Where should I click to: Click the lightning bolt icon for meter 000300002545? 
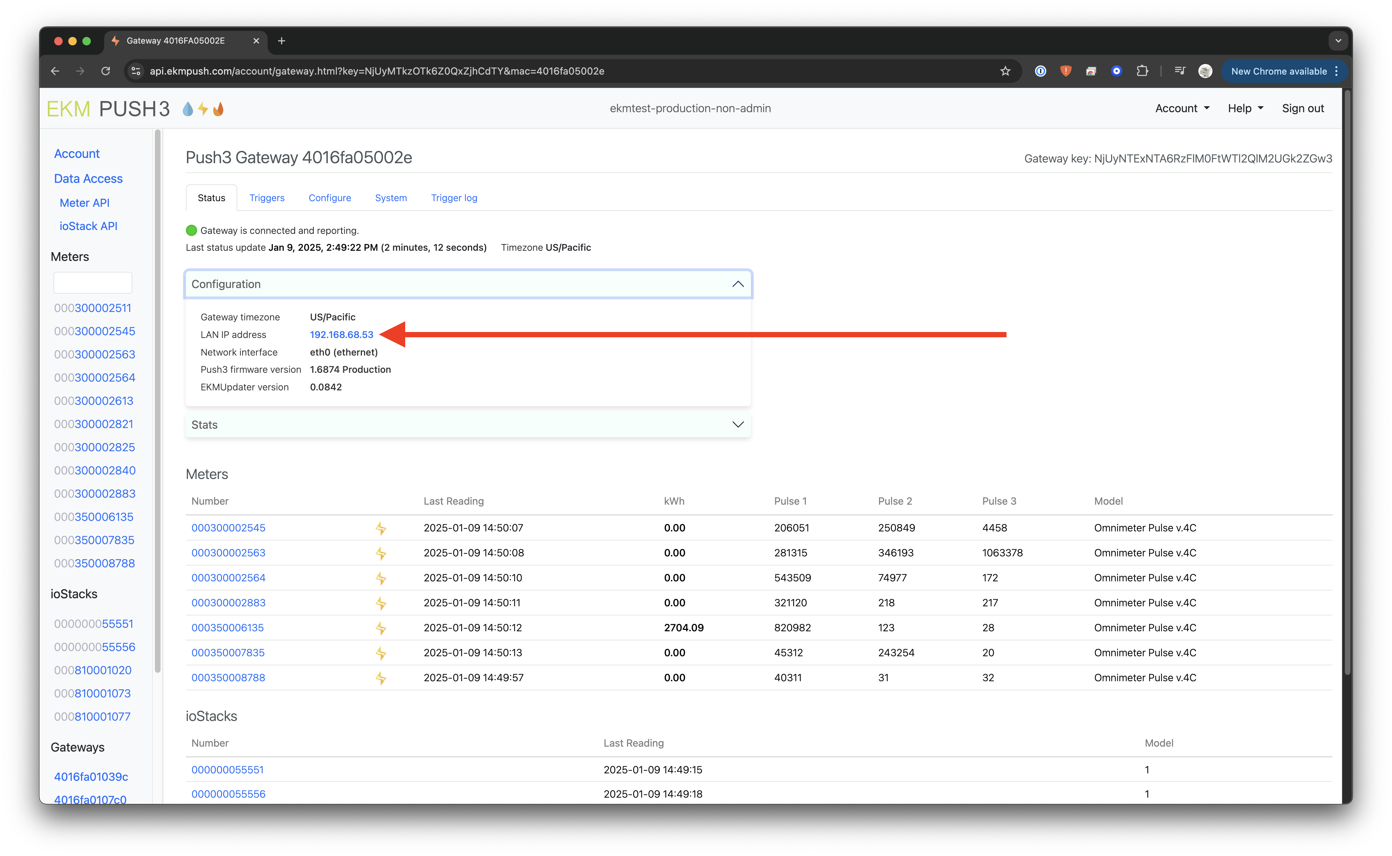(x=381, y=528)
